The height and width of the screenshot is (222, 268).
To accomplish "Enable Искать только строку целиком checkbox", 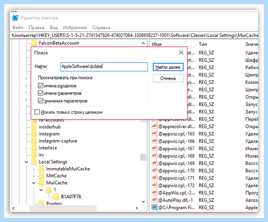I will tap(37, 112).
